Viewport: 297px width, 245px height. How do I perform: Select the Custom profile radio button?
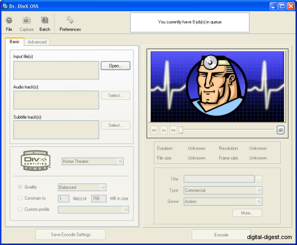[x=19, y=209]
